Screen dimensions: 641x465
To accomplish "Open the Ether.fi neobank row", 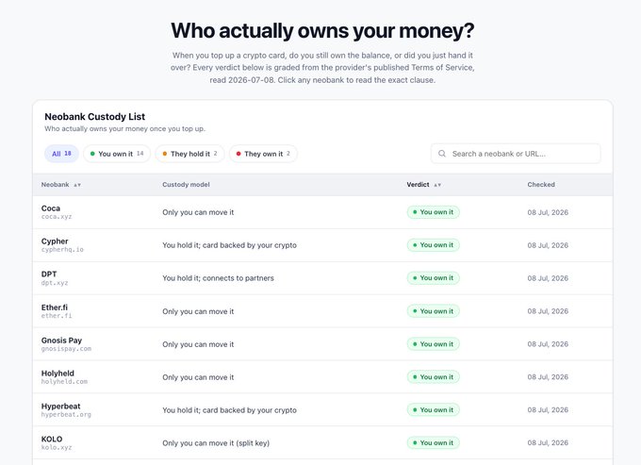I will pyautogui.click(x=322, y=311).
